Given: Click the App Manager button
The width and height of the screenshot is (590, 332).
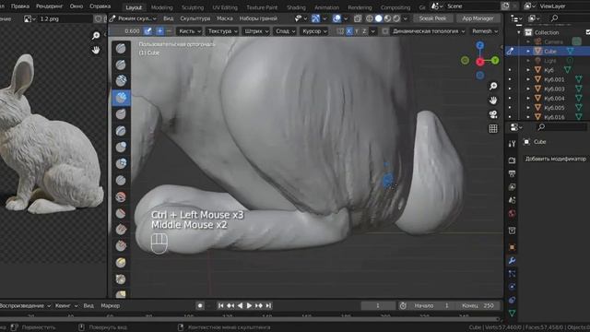Looking at the screenshot, I should (478, 18).
